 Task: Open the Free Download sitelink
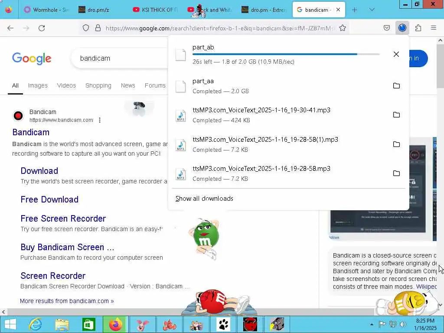49,199
